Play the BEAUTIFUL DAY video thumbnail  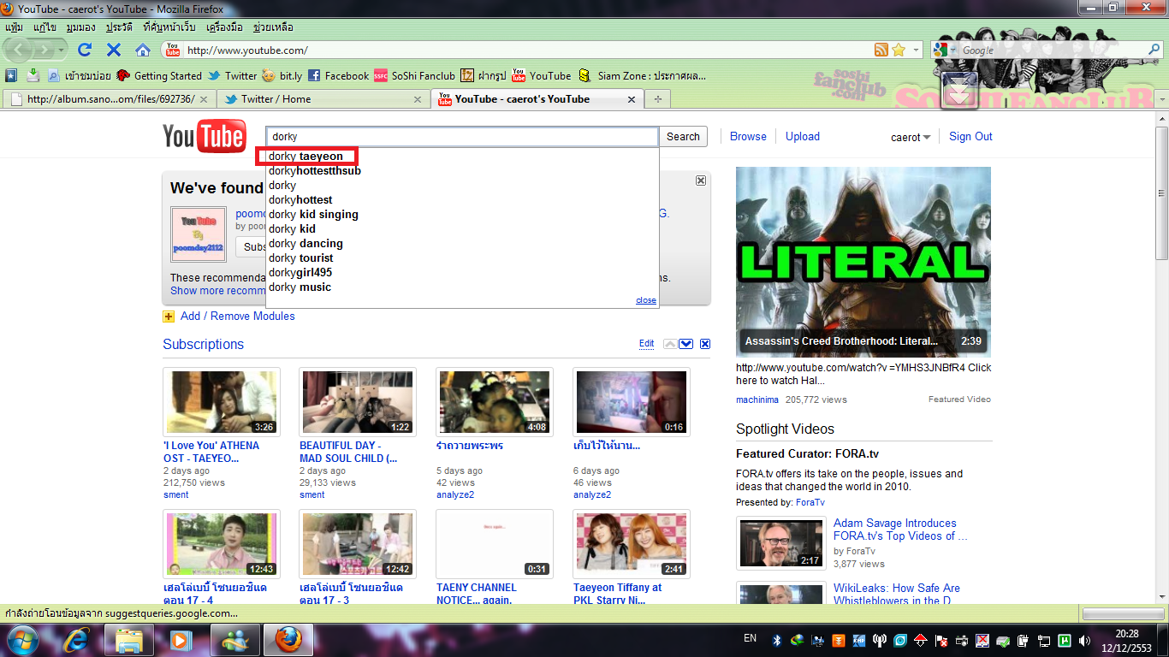pyautogui.click(x=358, y=402)
